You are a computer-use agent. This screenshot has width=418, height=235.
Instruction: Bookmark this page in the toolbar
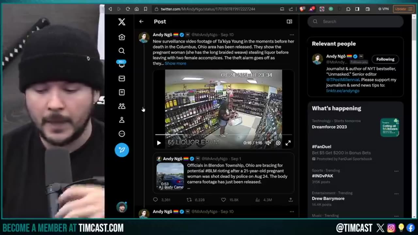145,9
